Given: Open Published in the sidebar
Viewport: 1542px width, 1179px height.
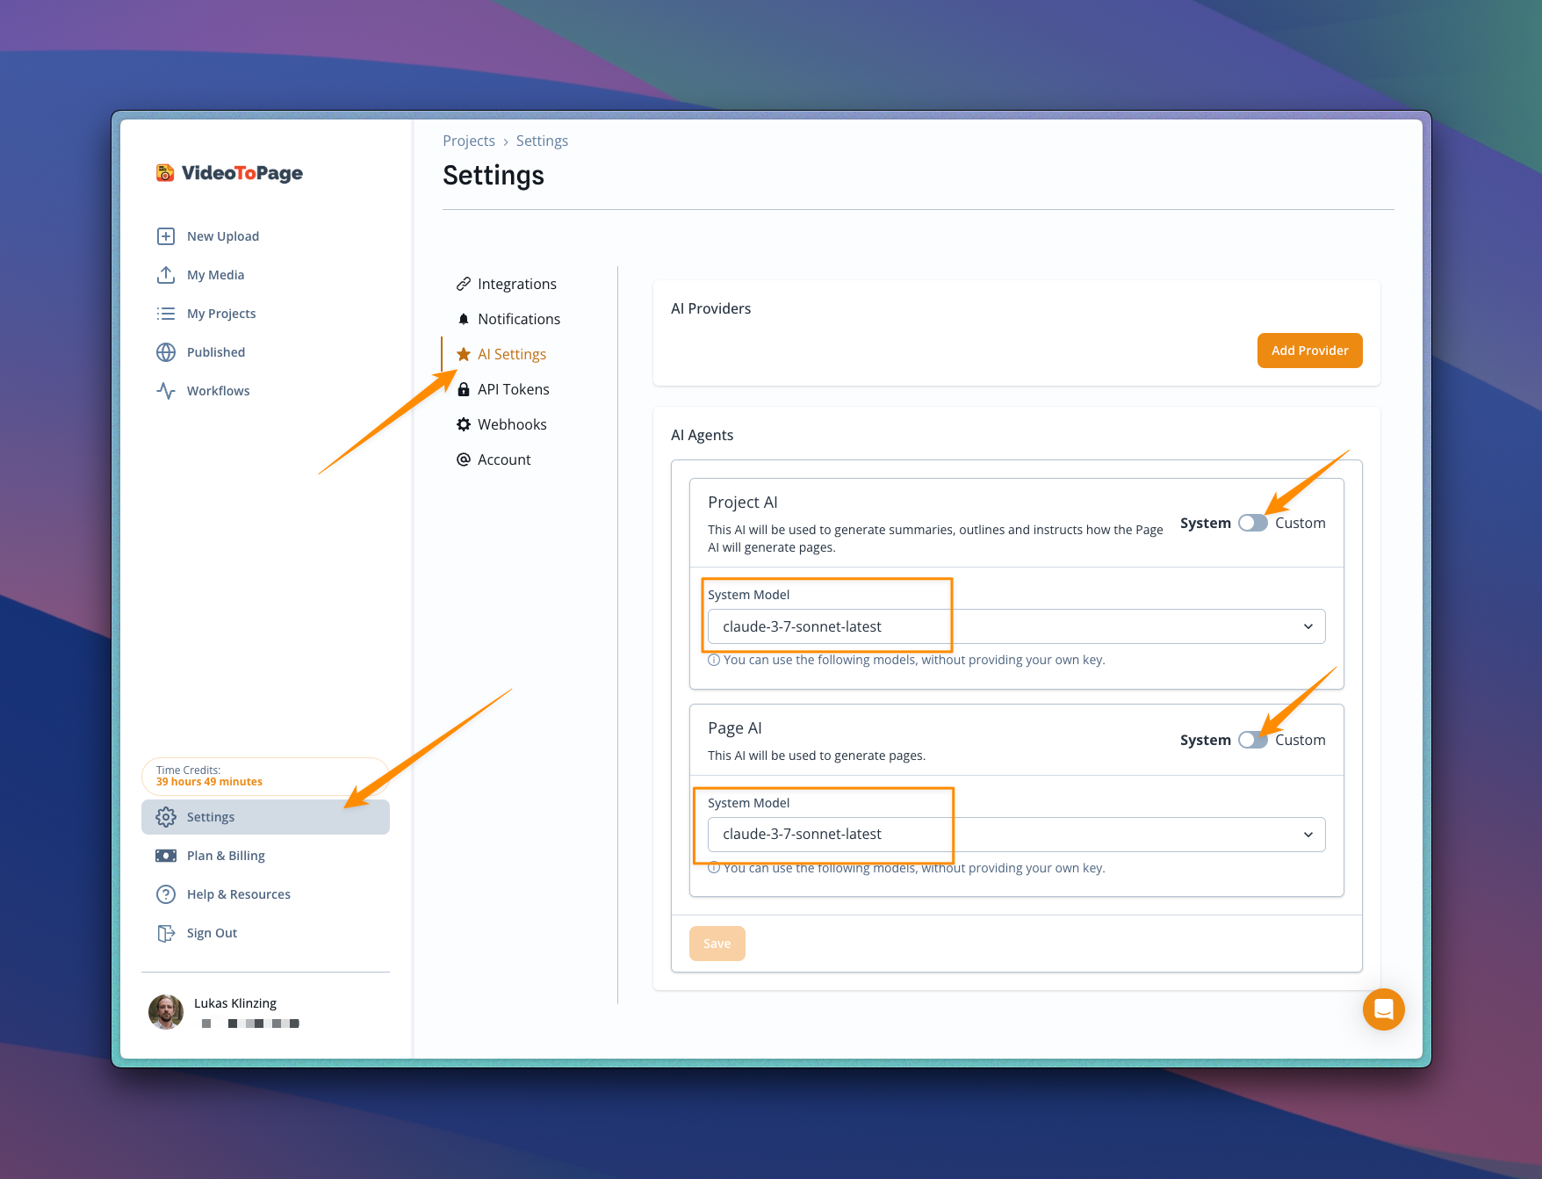Looking at the screenshot, I should [265, 352].
